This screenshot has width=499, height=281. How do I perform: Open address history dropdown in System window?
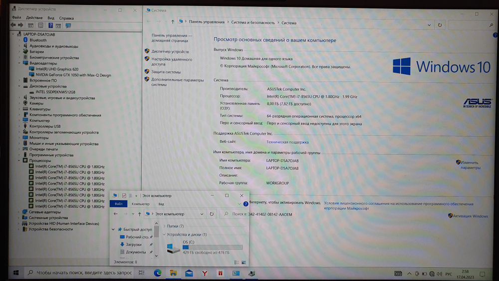pyautogui.click(x=429, y=25)
